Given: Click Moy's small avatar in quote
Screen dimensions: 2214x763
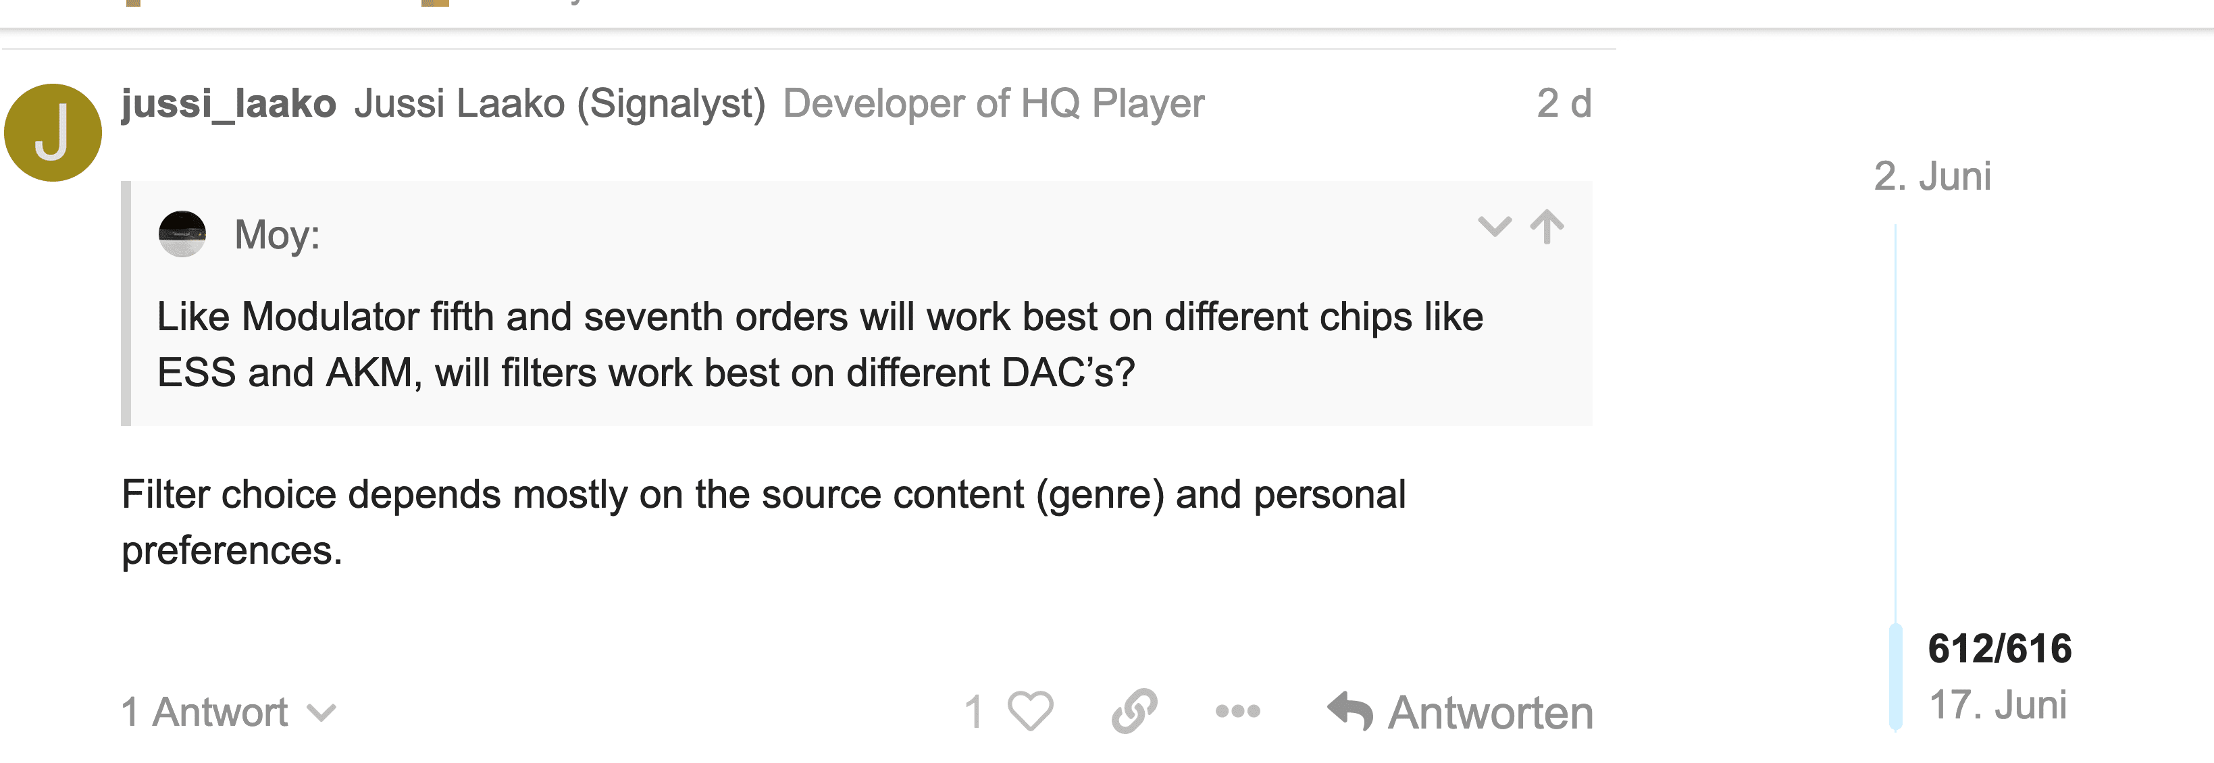Looking at the screenshot, I should 182,234.
